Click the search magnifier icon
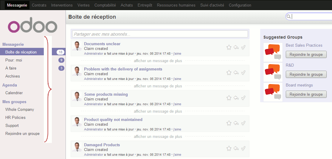The width and height of the screenshot is (332, 159). click(x=288, y=16)
